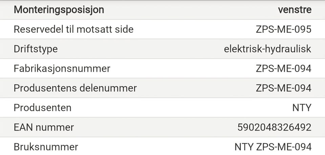
Task: Click the Monteringsposisjon label
Action: [x=59, y=10]
